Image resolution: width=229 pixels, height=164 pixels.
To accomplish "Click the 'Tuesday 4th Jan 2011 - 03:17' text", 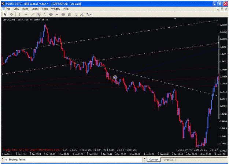I will coord(197,150).
